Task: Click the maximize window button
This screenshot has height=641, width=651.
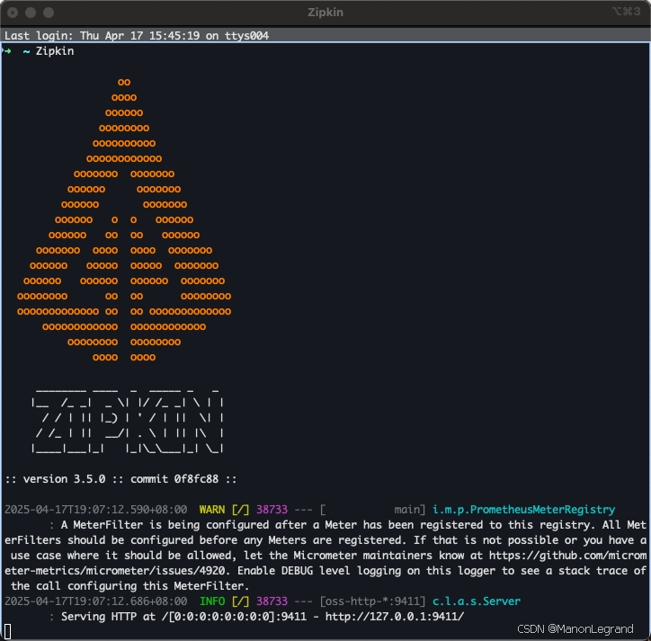Action: click(49, 13)
